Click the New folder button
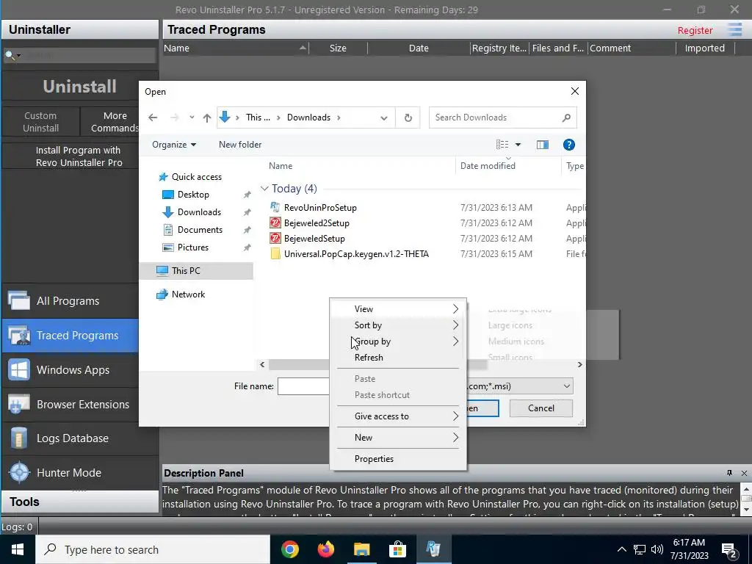 (240, 145)
